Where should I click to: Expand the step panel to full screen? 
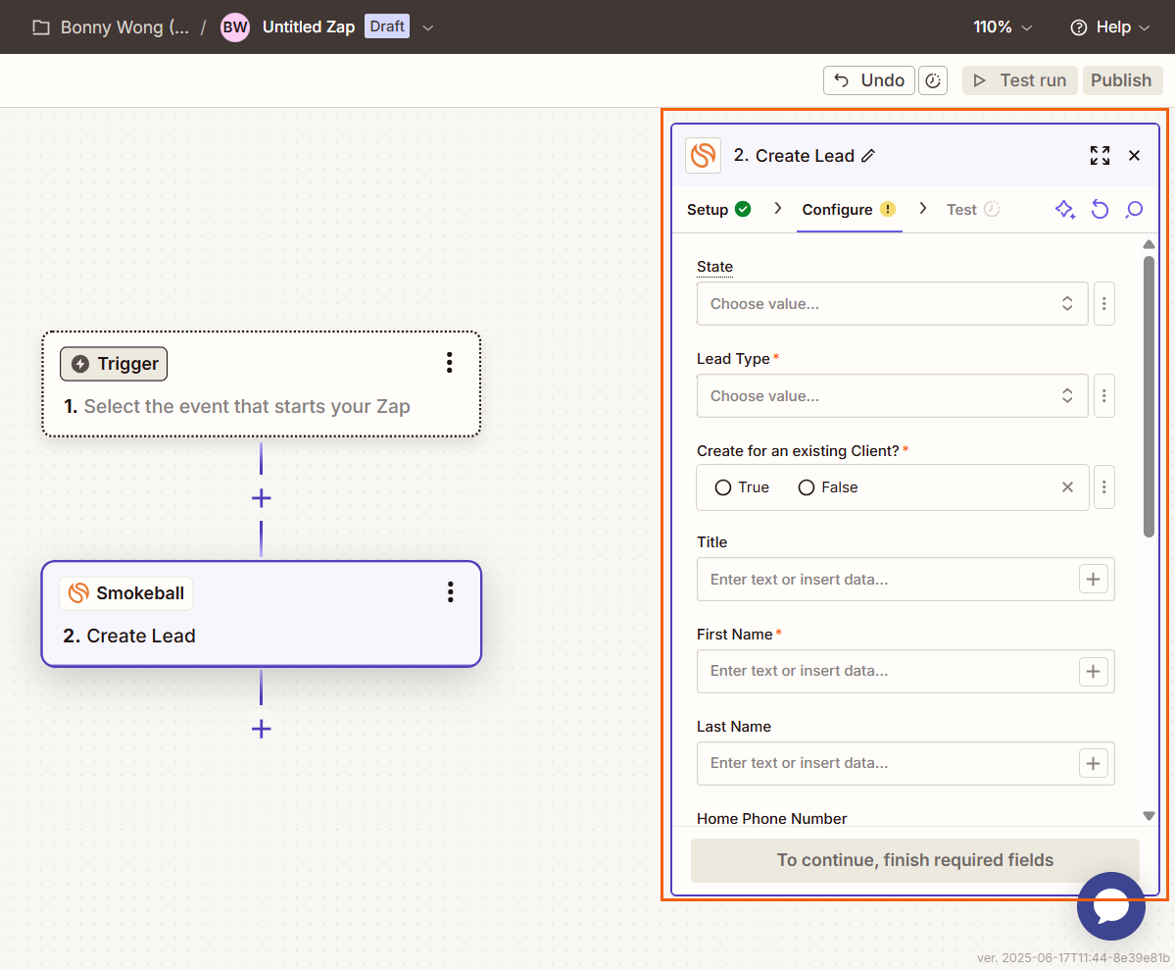click(1100, 155)
